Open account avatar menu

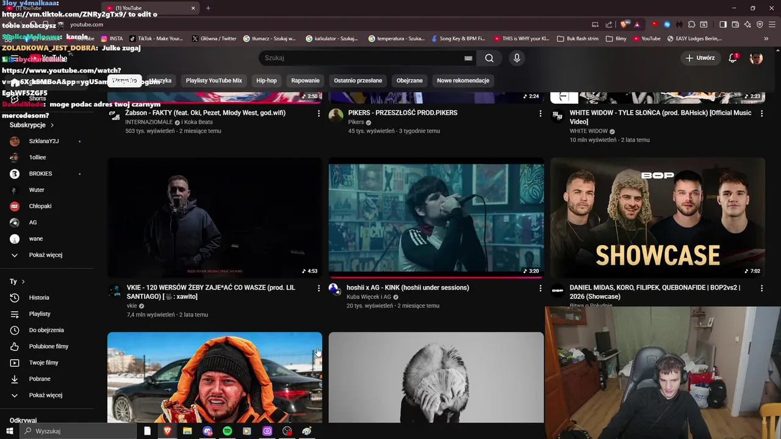[756, 58]
